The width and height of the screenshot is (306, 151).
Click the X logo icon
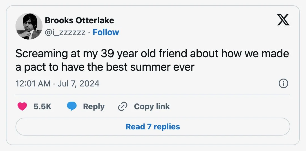[x=283, y=20]
